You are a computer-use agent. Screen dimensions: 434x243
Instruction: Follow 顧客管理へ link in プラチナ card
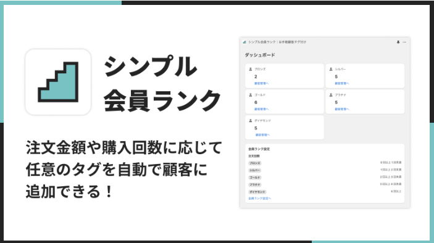342,109
